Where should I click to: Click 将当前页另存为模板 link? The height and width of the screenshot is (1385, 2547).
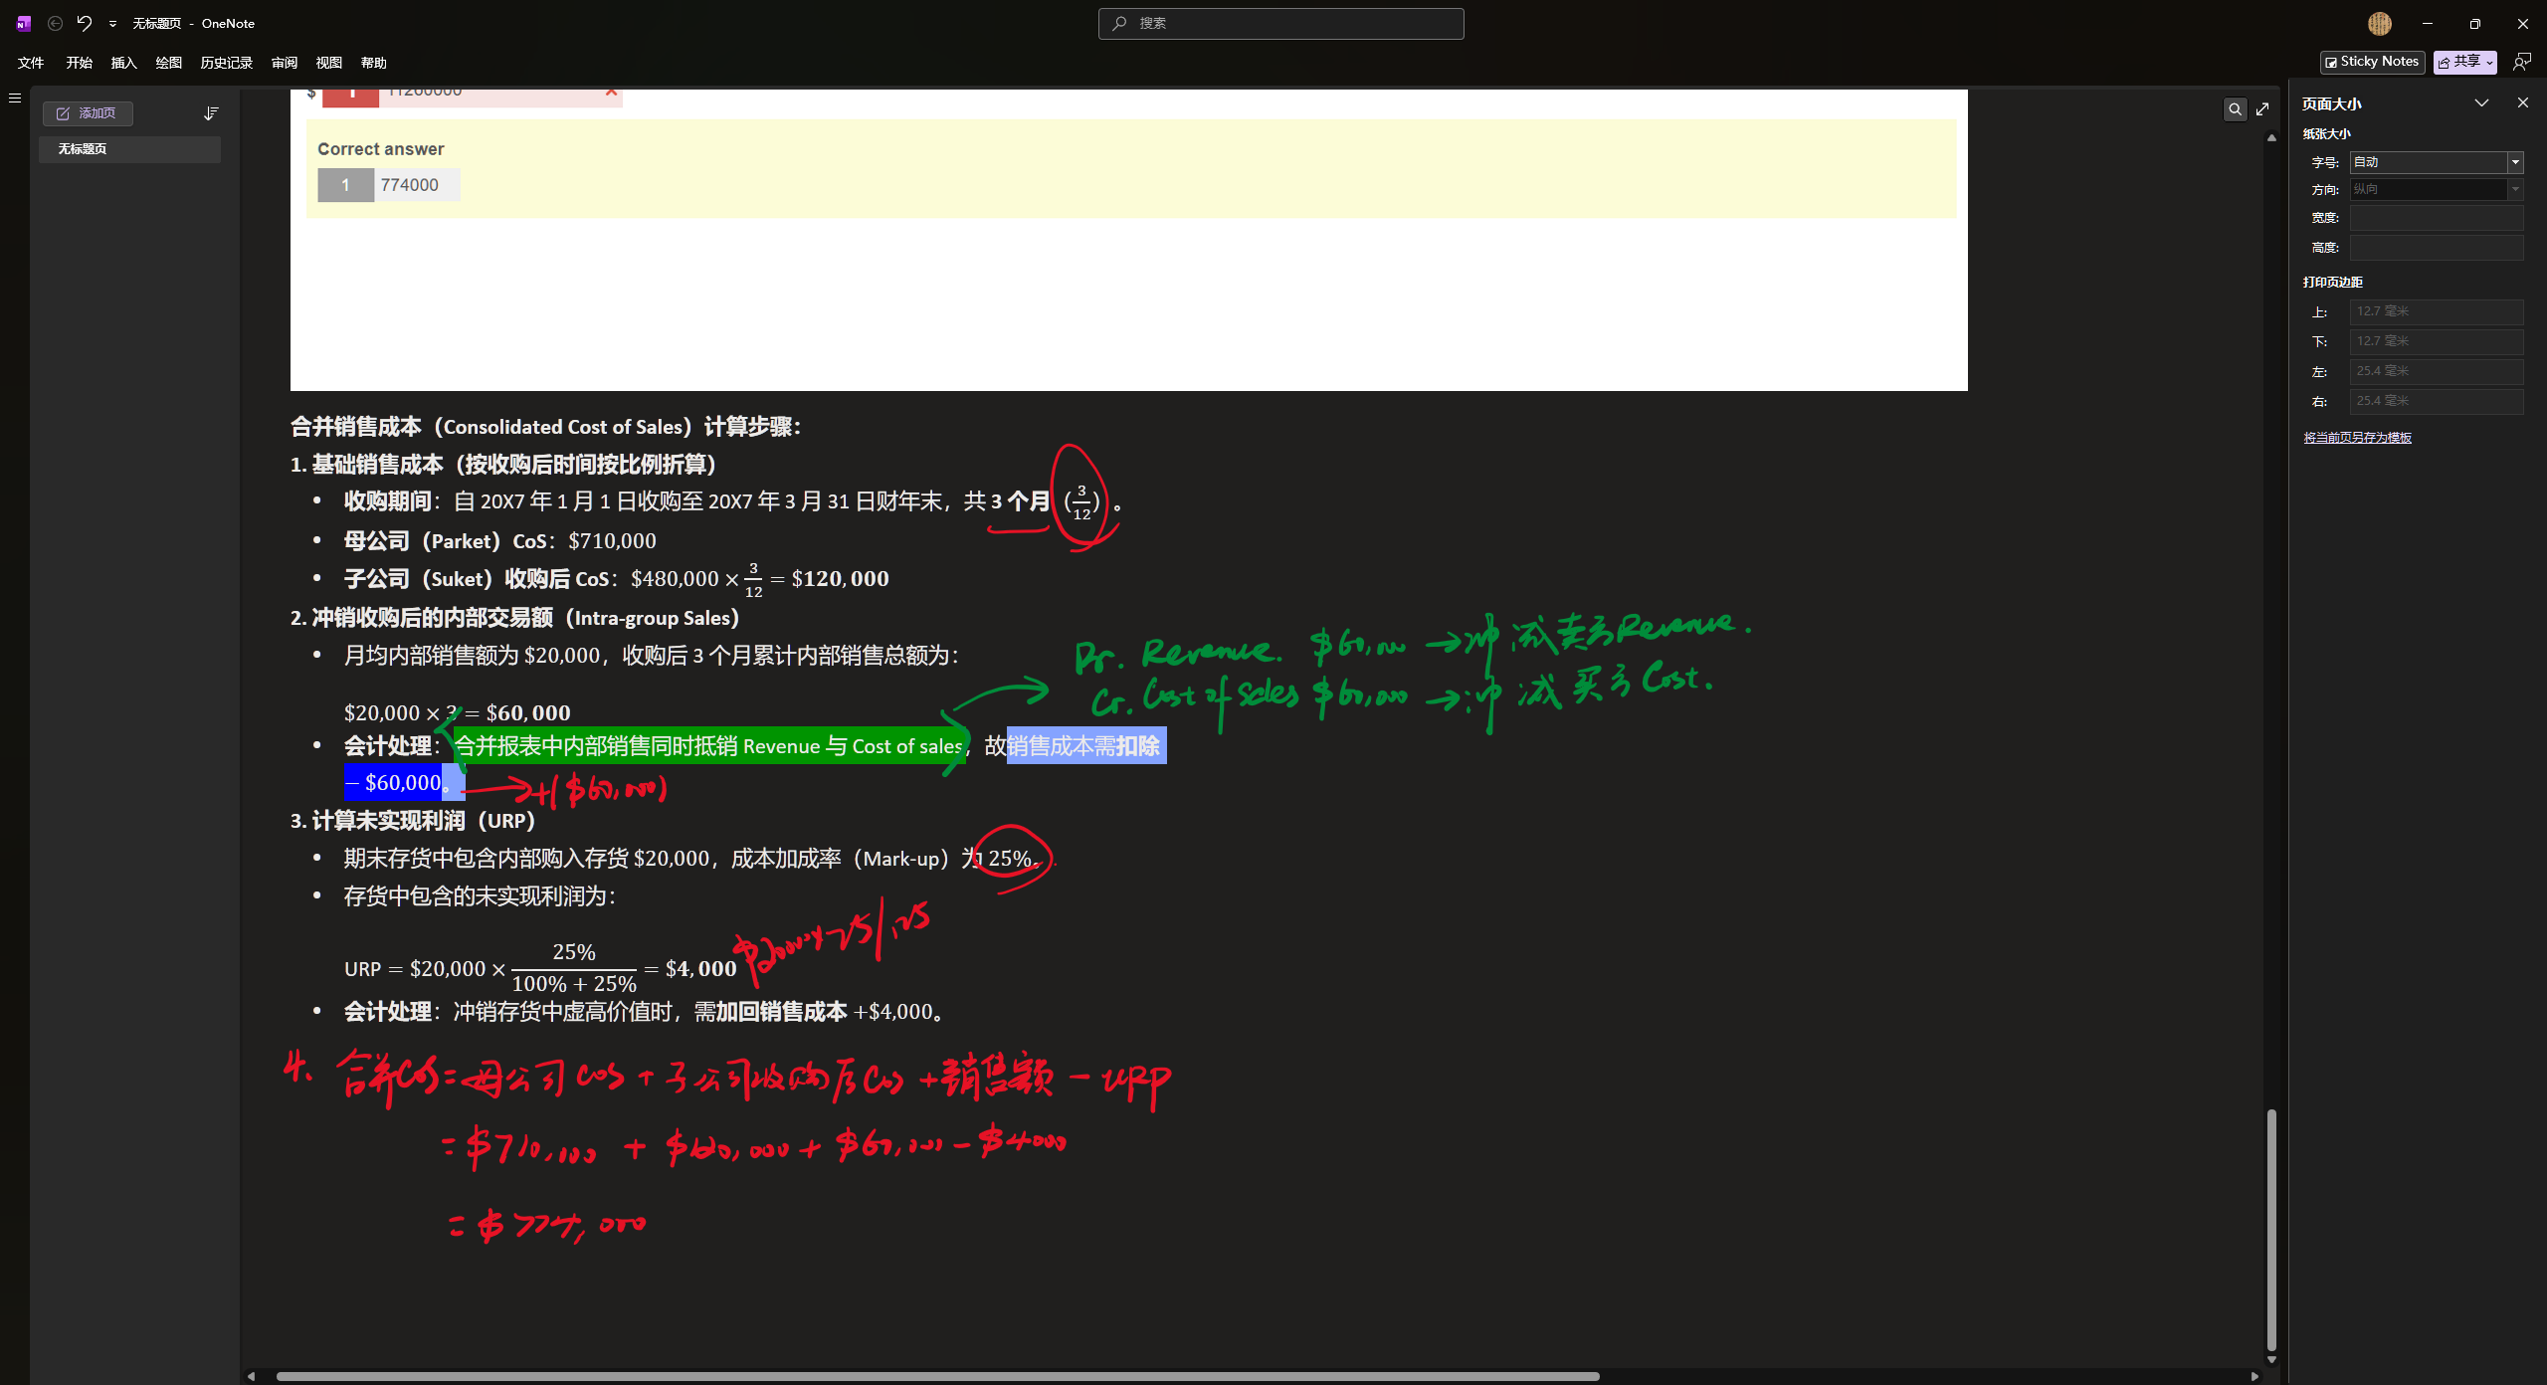[2357, 438]
